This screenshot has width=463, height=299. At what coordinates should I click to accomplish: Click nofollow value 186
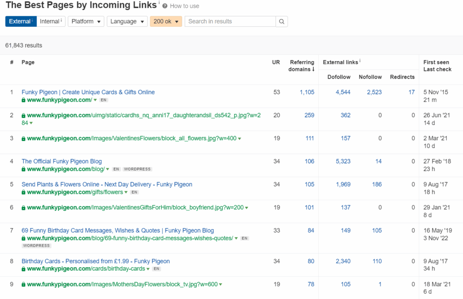[x=377, y=185]
